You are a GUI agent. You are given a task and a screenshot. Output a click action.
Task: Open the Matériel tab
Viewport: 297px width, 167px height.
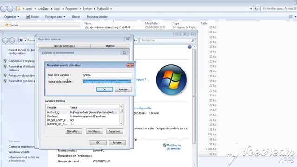(x=110, y=46)
